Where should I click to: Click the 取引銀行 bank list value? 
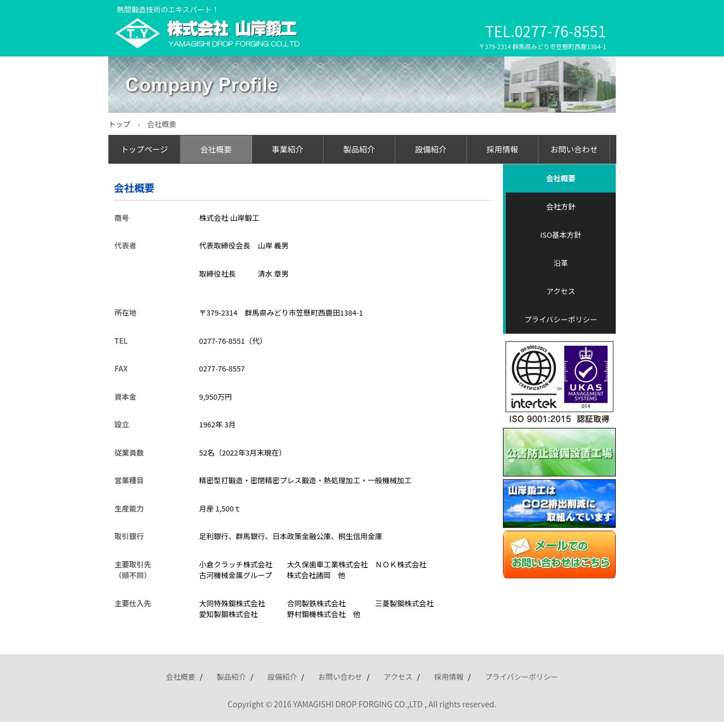[x=290, y=536]
